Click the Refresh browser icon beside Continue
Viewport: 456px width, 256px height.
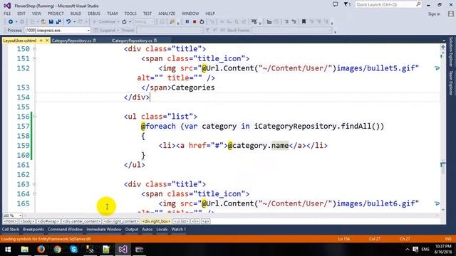tap(124, 22)
